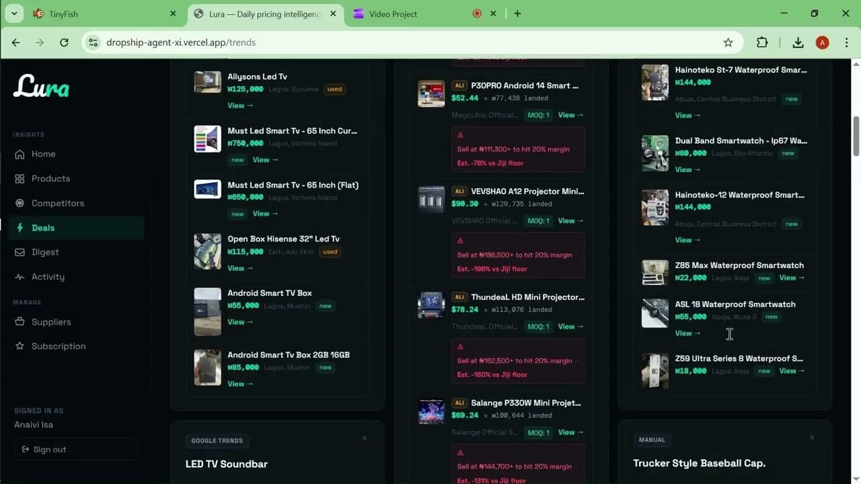The width and height of the screenshot is (861, 484).
Task: Open the Dual Band Smartwatch thumbnail
Action: click(x=655, y=153)
